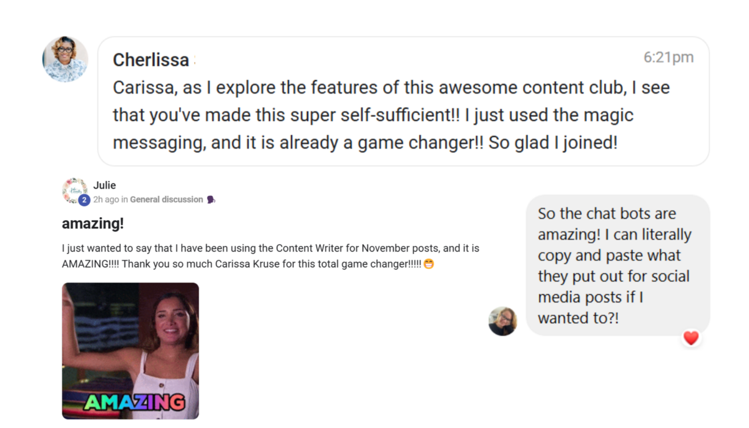Screen dimensions: 749x428
Task: Click the rainbow AMAZING caption on the GIF
Action: tap(134, 402)
